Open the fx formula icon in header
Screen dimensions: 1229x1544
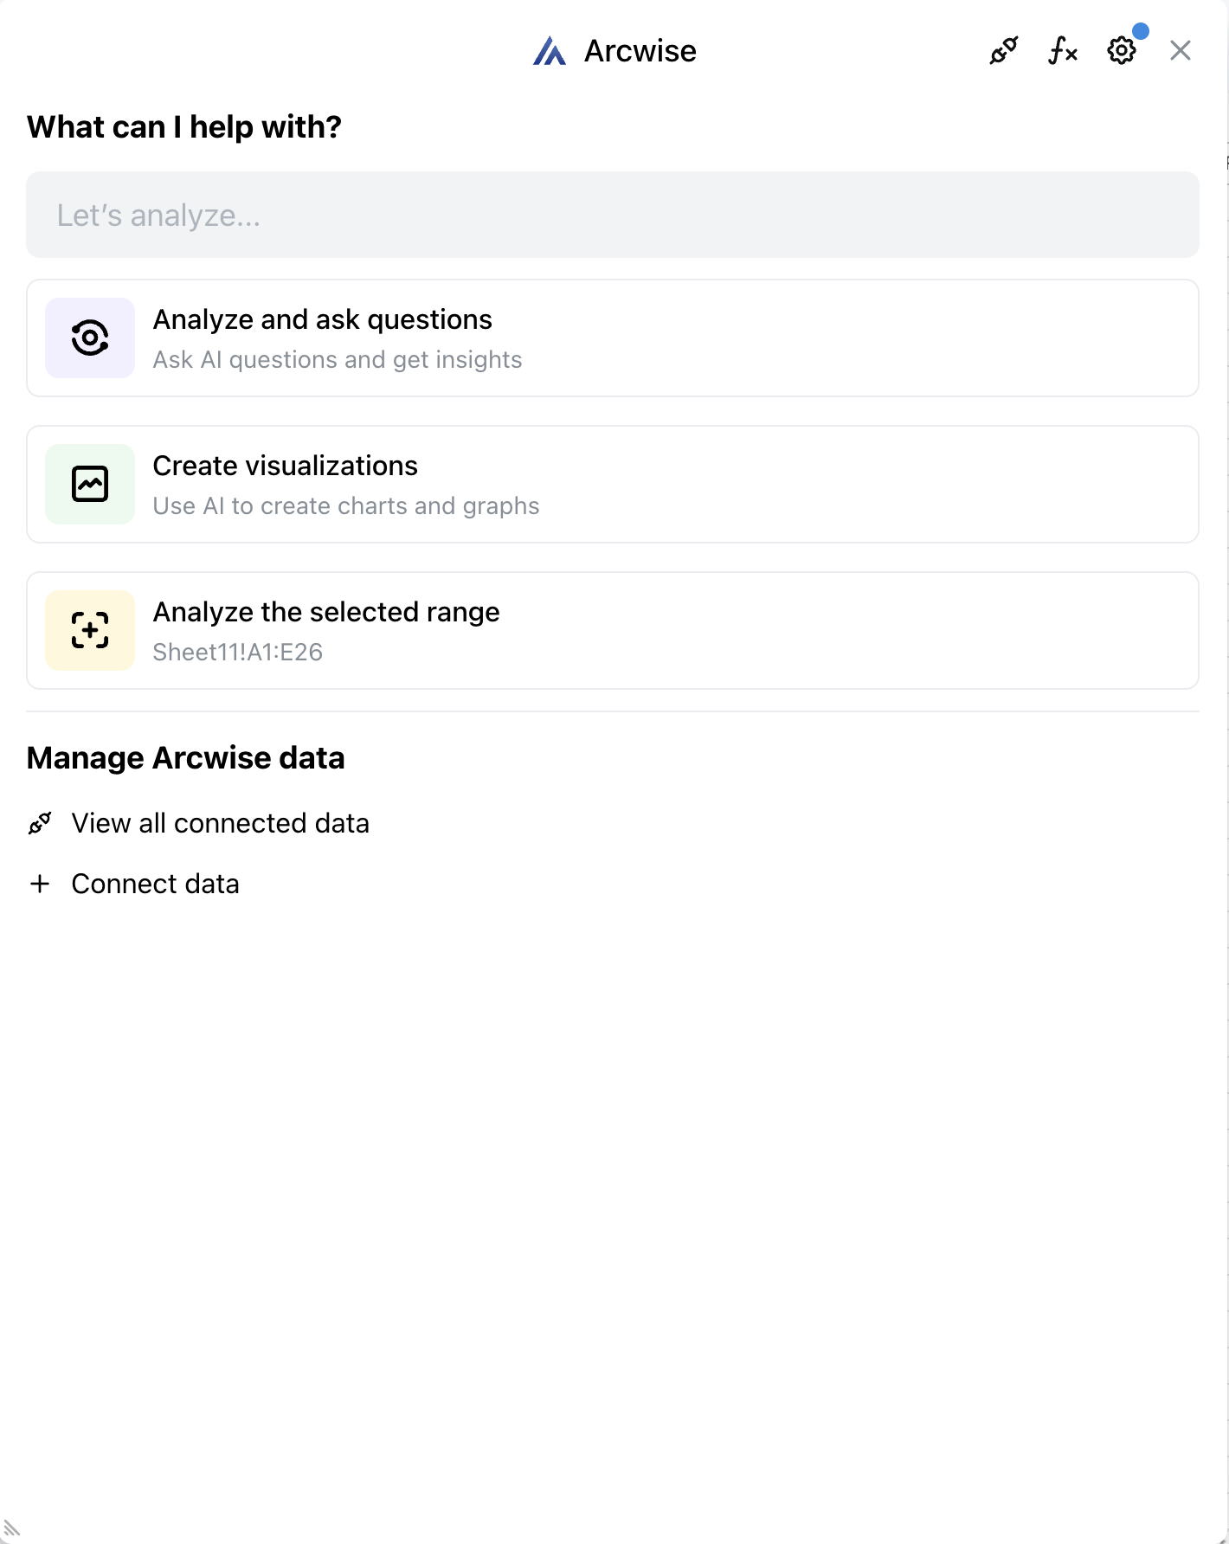[1063, 51]
